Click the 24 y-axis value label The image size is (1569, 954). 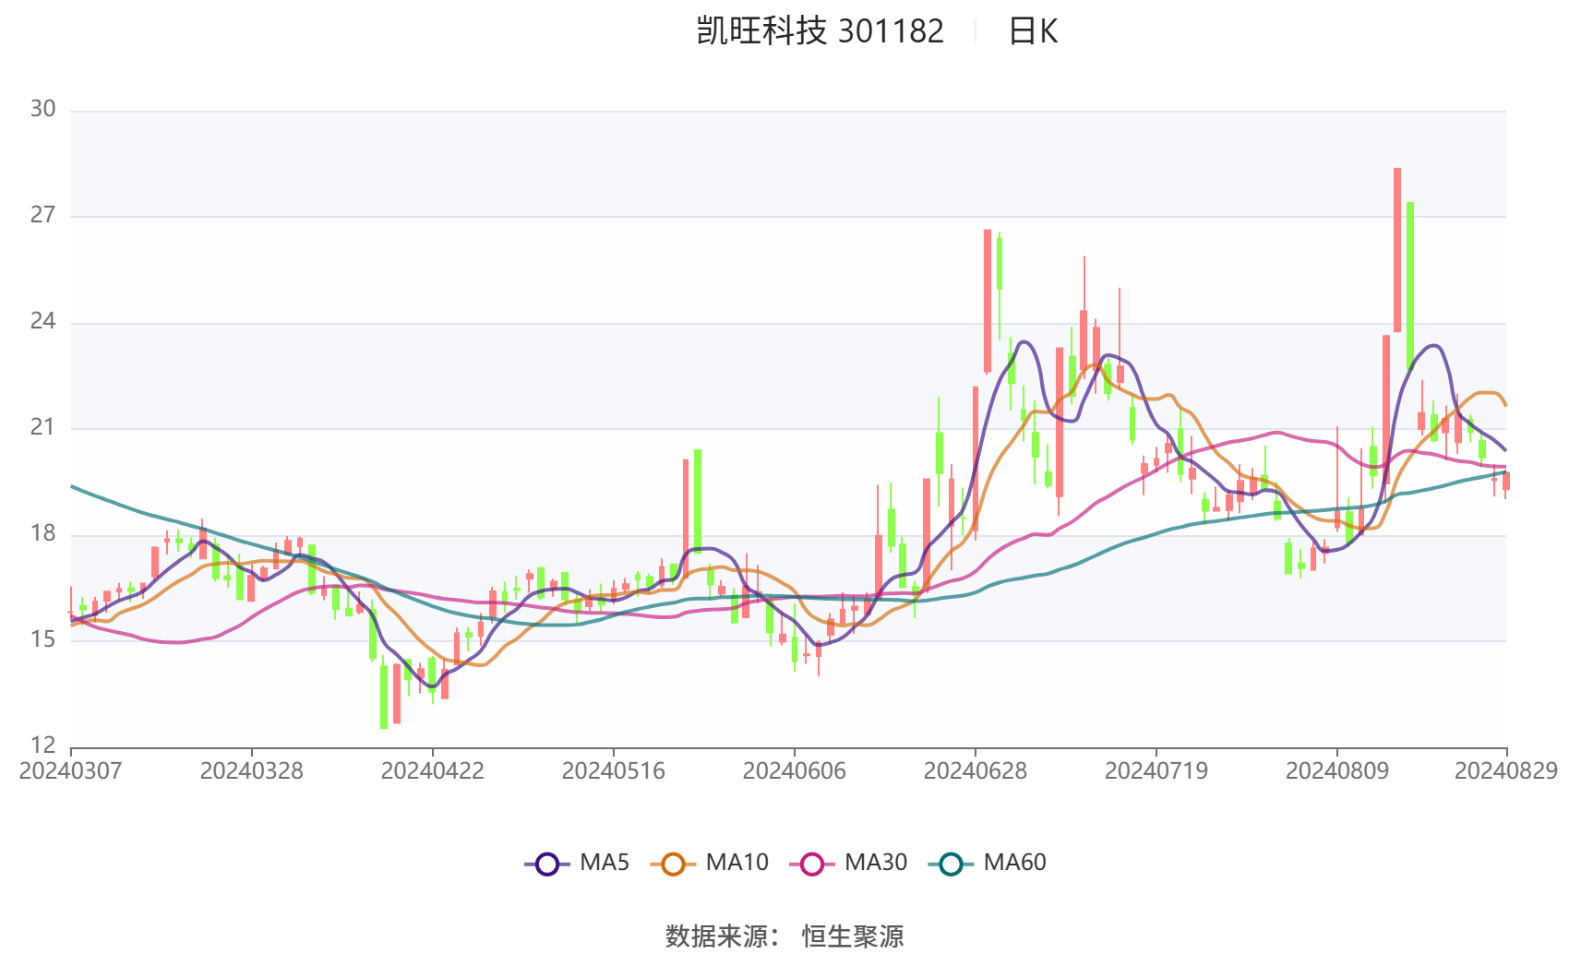coord(42,322)
